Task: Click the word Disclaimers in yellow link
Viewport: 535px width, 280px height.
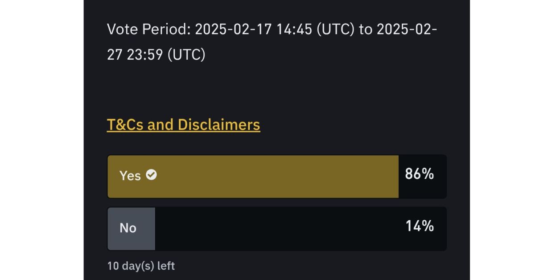Action: (218, 124)
